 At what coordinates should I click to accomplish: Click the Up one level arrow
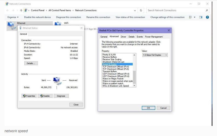click(21, 10)
